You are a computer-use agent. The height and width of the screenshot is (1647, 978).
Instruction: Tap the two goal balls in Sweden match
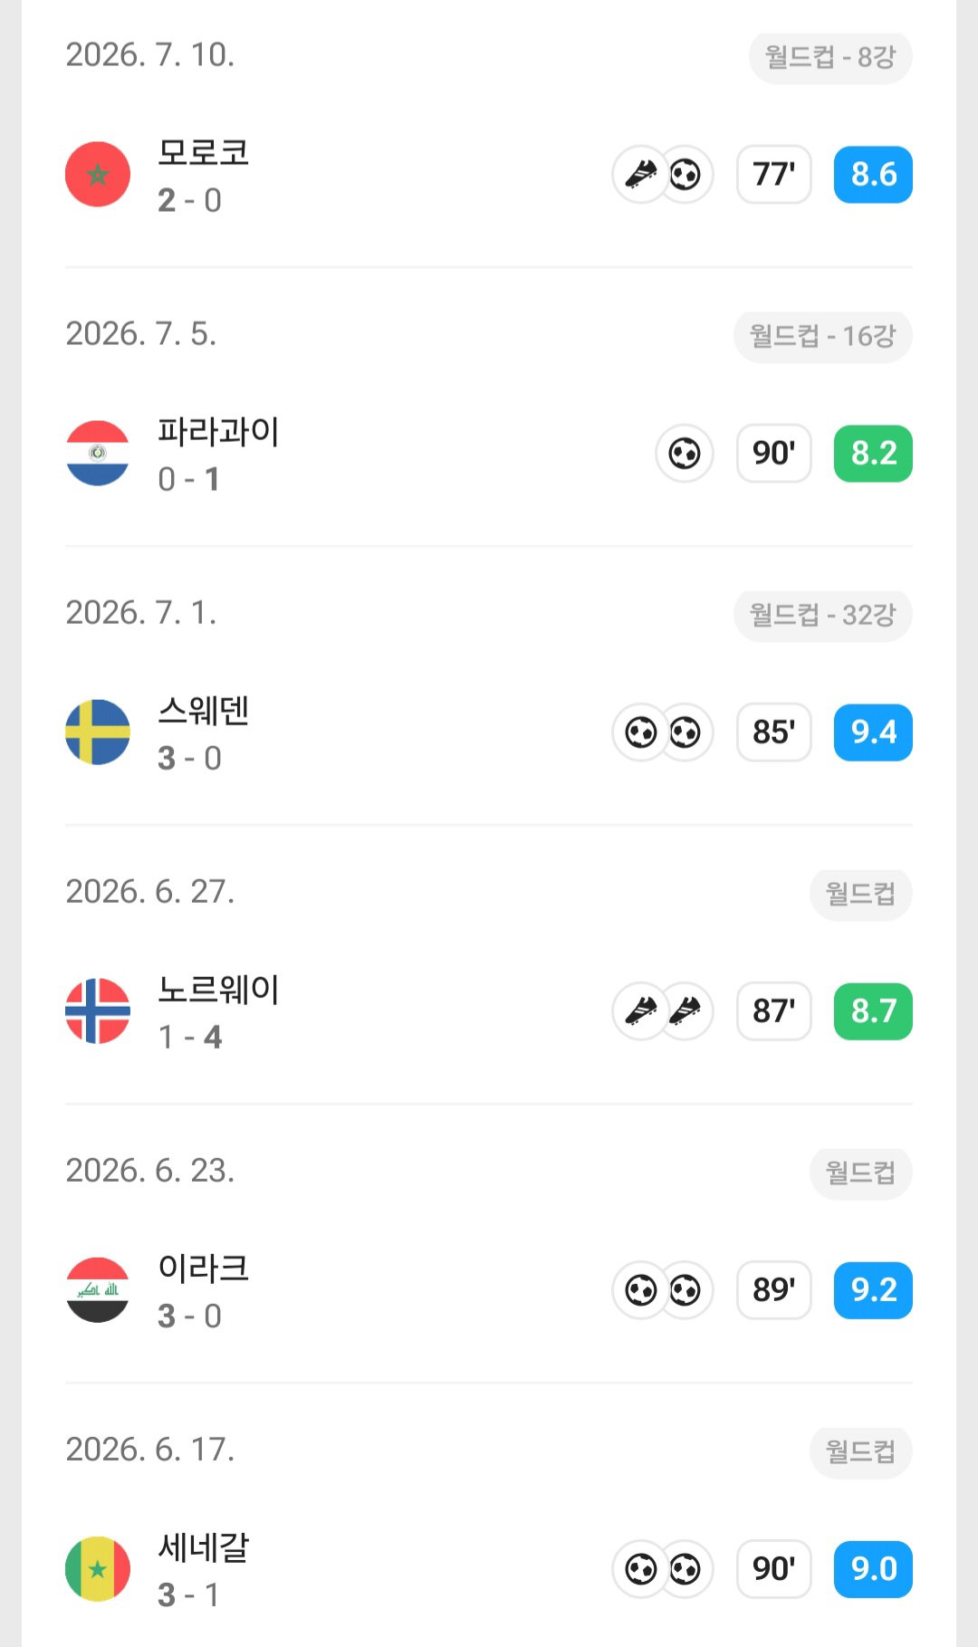[x=663, y=732]
